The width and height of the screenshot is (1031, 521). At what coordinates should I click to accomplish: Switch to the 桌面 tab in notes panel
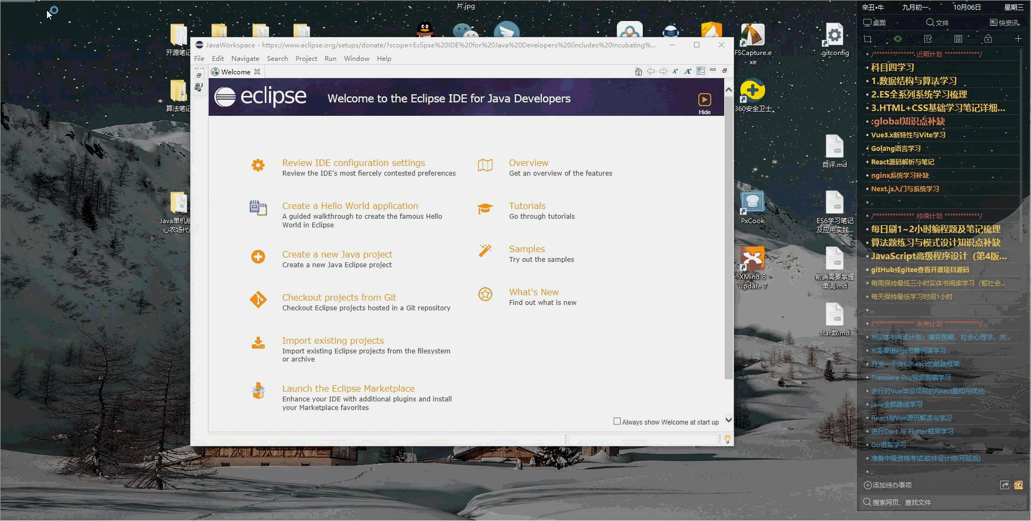pos(875,23)
